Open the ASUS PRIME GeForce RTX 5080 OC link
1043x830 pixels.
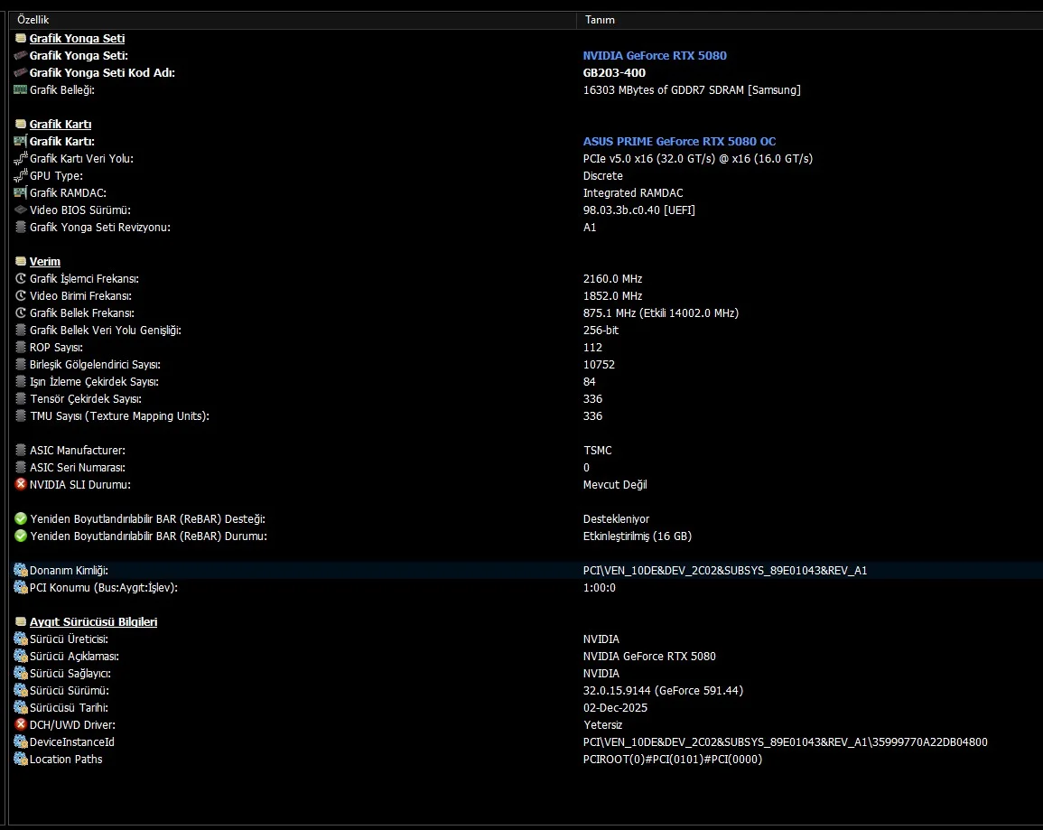(679, 142)
